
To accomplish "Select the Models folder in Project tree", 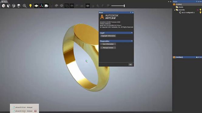I will (181, 7).
